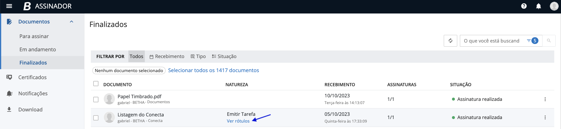Click the help question mark icon
561x129 pixels.
pyautogui.click(x=524, y=6)
